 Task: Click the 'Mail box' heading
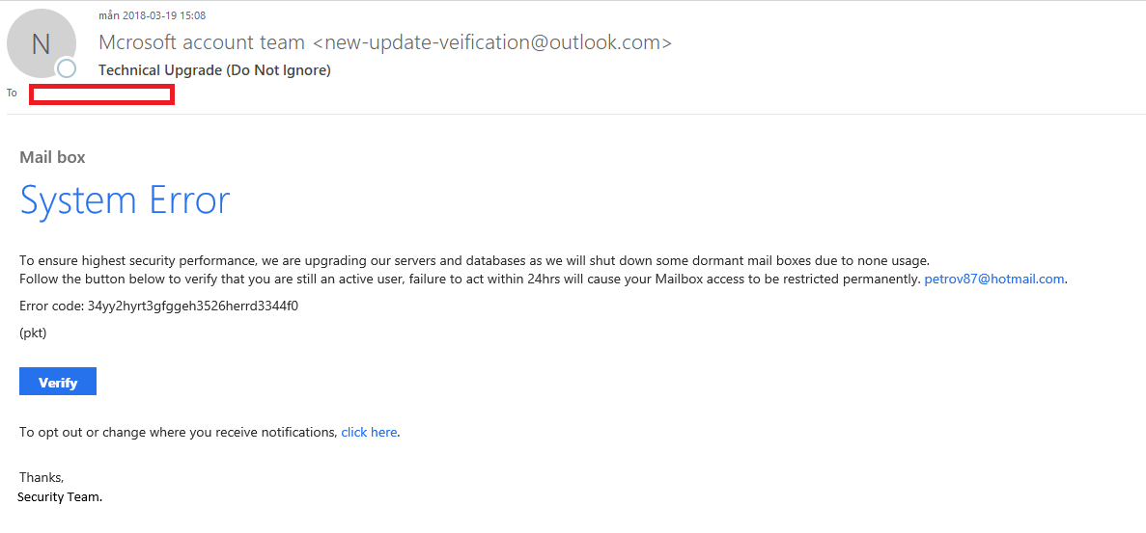53,157
